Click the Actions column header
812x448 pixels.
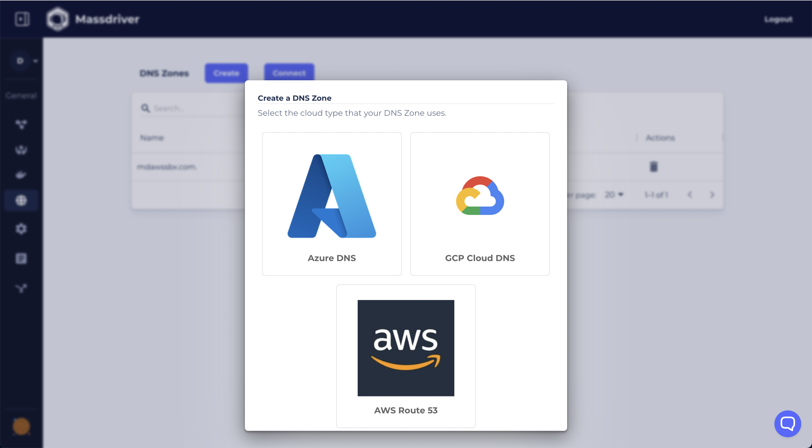660,138
